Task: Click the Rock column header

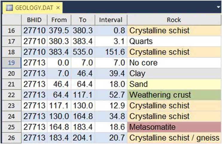Action: (174, 20)
